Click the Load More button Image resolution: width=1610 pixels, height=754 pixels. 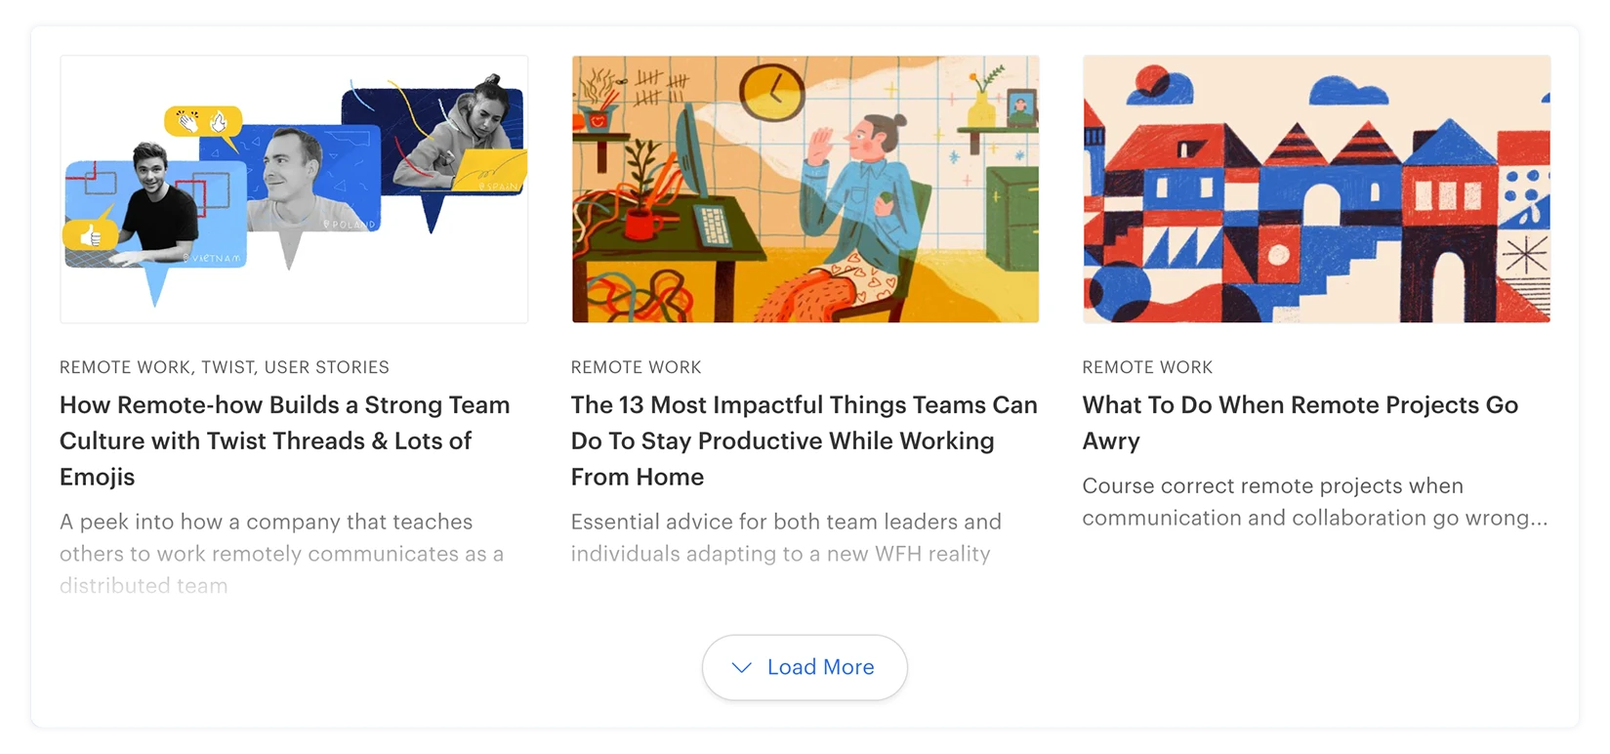coord(805,667)
